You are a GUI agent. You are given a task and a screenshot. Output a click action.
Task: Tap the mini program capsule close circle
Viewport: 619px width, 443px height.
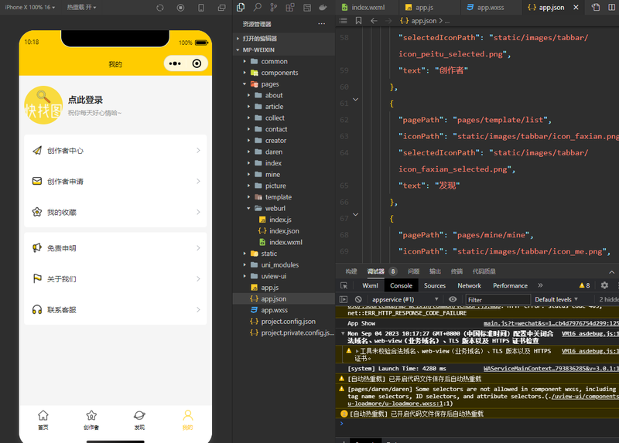pyautogui.click(x=197, y=63)
